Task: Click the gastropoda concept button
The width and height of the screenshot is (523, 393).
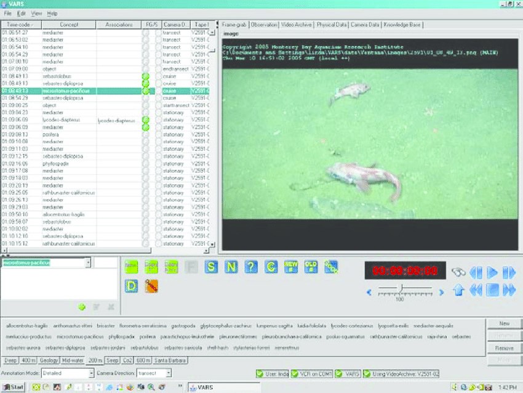Action: tap(183, 326)
